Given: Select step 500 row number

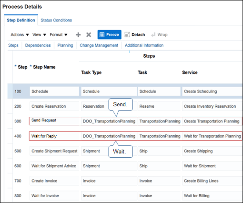Looking at the screenshot, I should [x=18, y=151].
